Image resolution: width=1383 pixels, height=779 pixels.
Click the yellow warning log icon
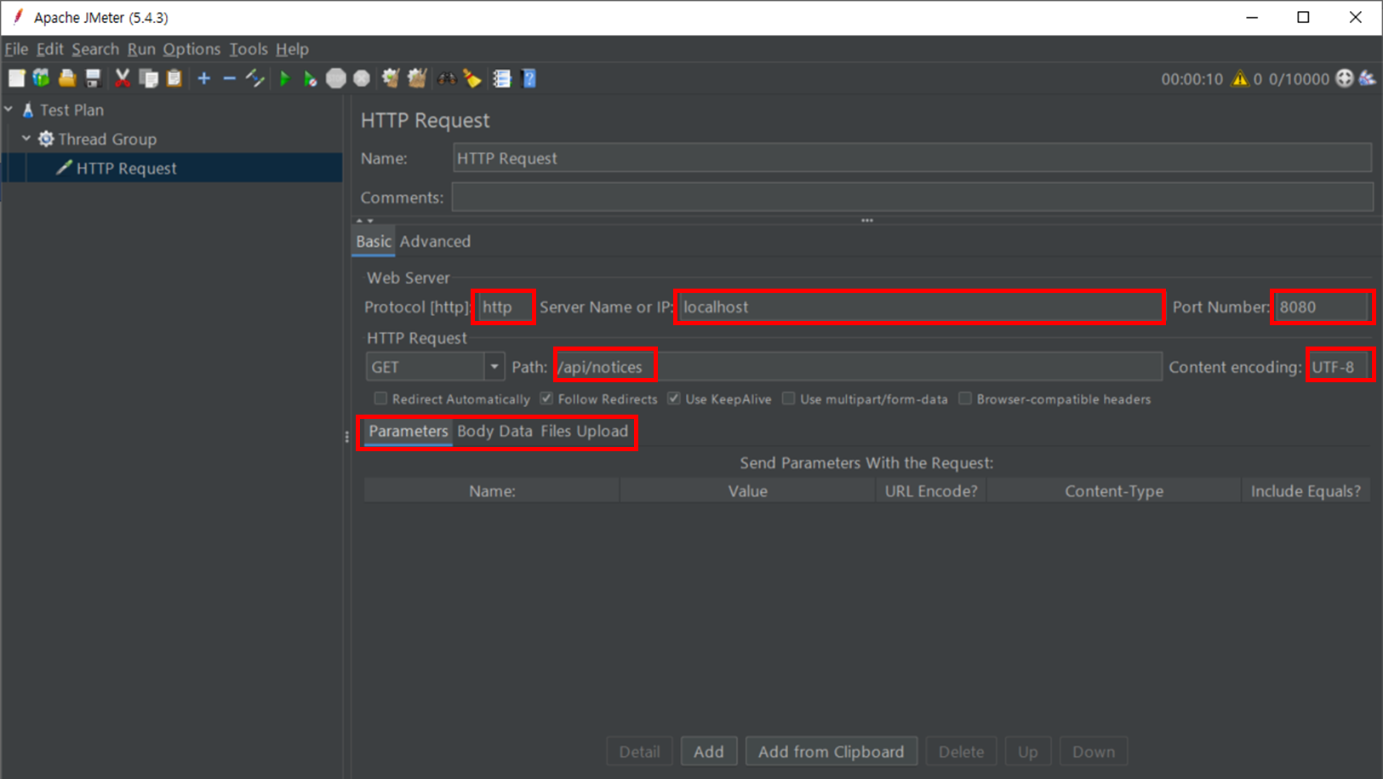[1240, 79]
